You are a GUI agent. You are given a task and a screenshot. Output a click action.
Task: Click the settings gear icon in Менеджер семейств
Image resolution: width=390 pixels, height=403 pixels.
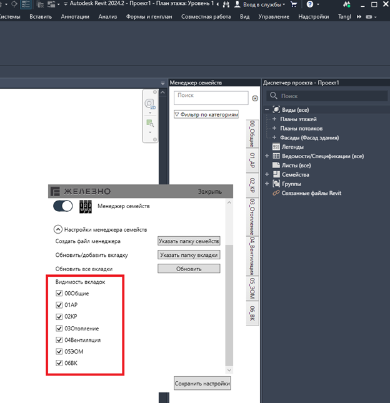(255, 98)
